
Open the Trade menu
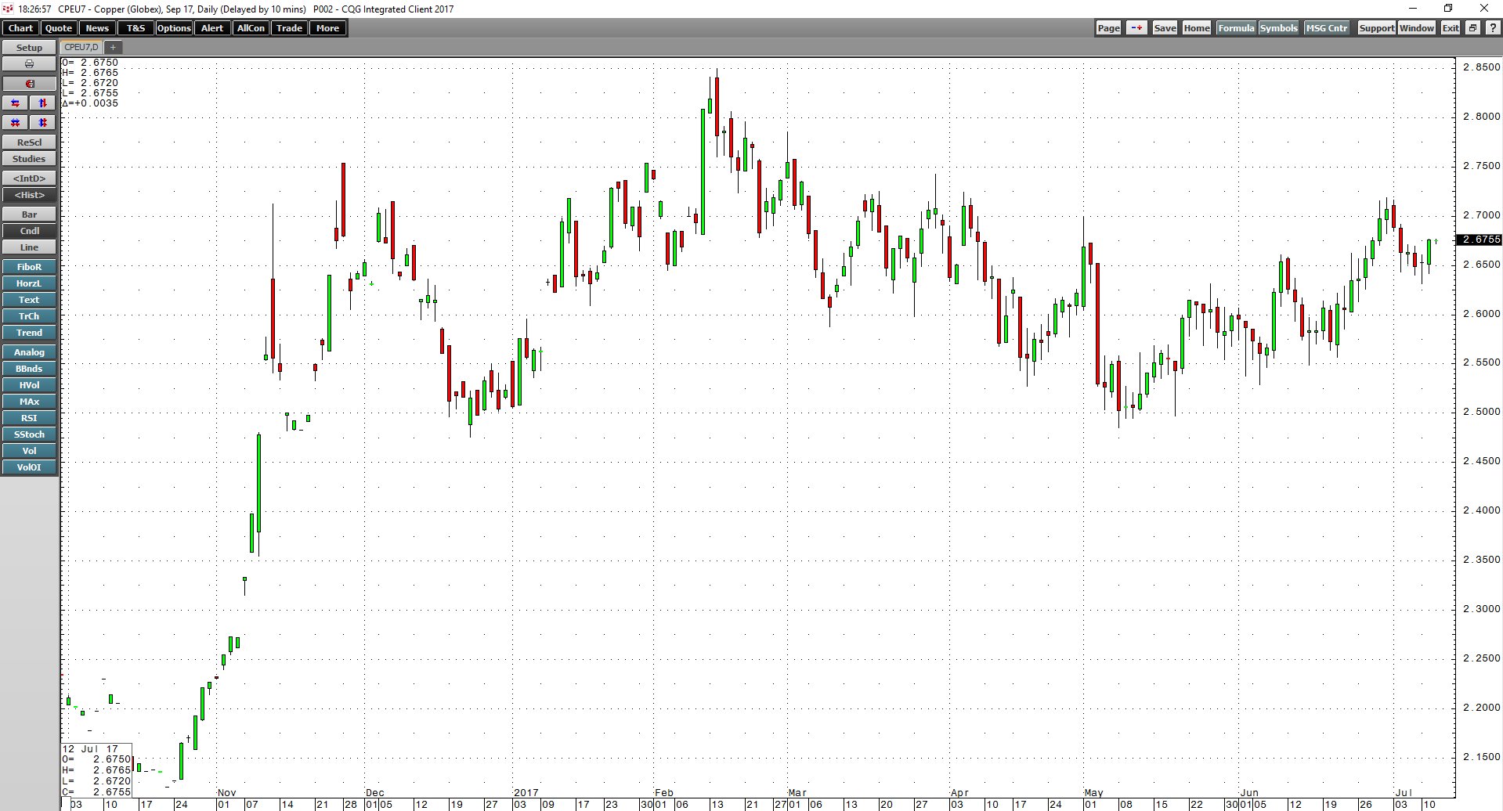pos(289,28)
